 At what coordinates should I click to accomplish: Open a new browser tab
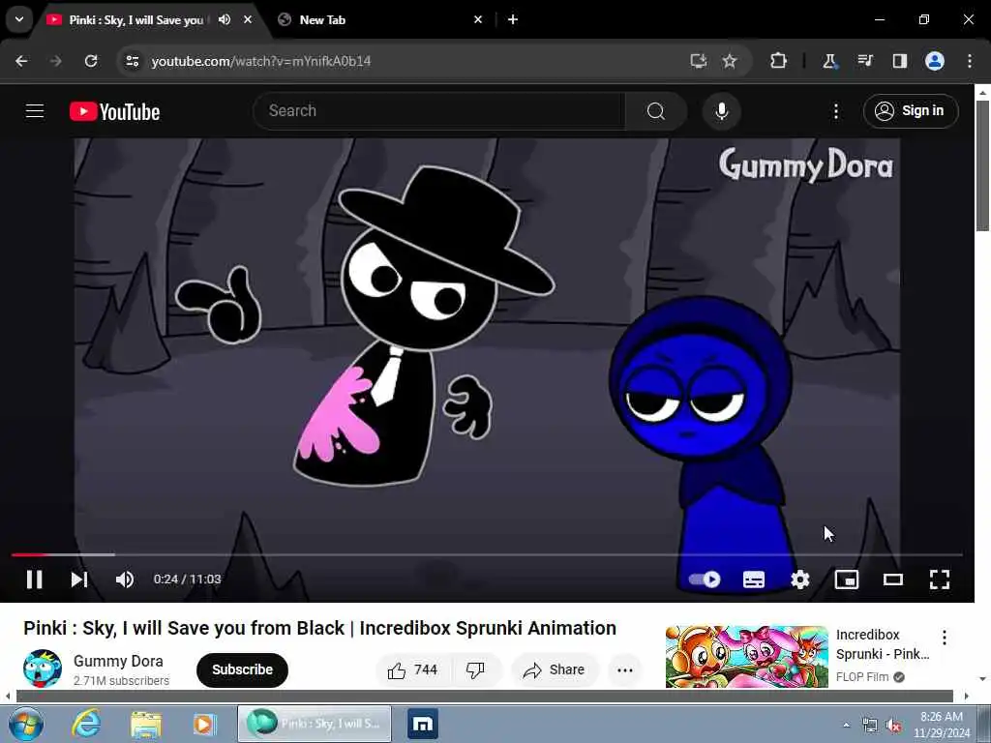(513, 19)
